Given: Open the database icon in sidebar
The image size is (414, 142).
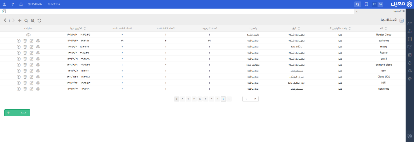Looking at the screenshot, I should 410,39.
